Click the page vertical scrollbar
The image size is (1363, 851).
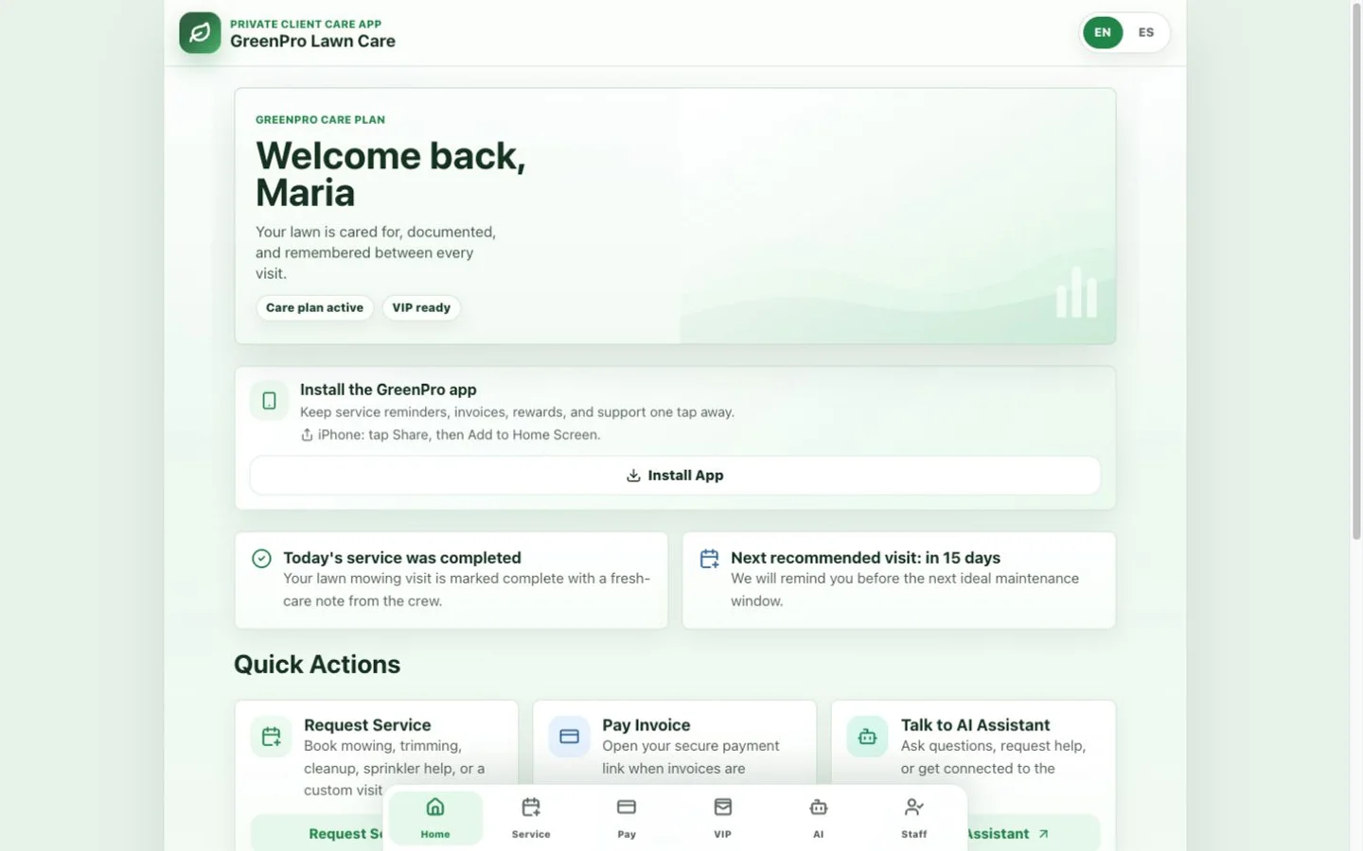point(1355,270)
